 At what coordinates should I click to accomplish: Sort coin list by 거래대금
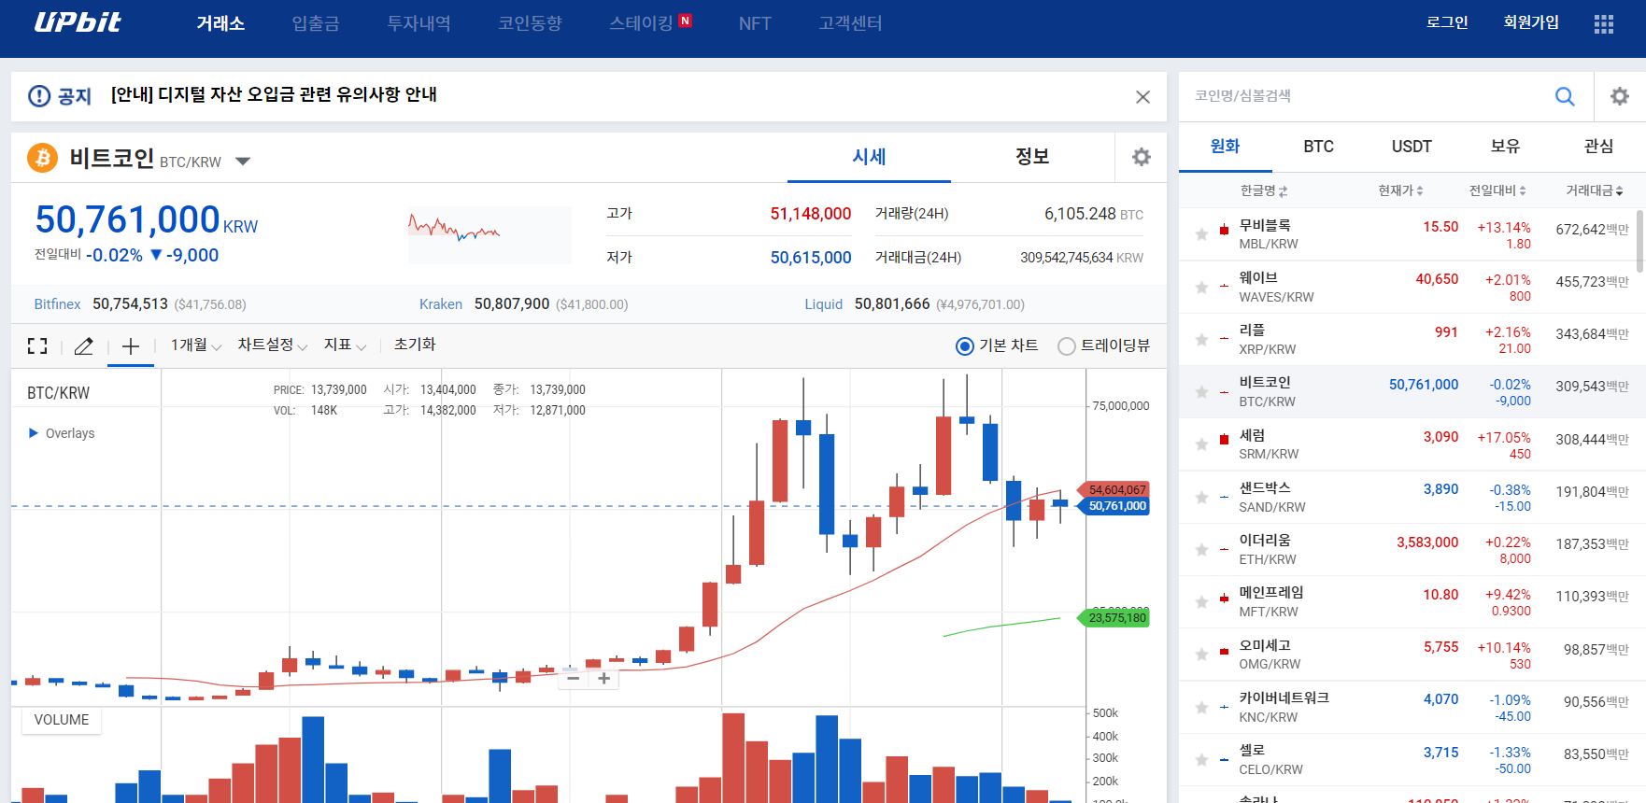1595,190
